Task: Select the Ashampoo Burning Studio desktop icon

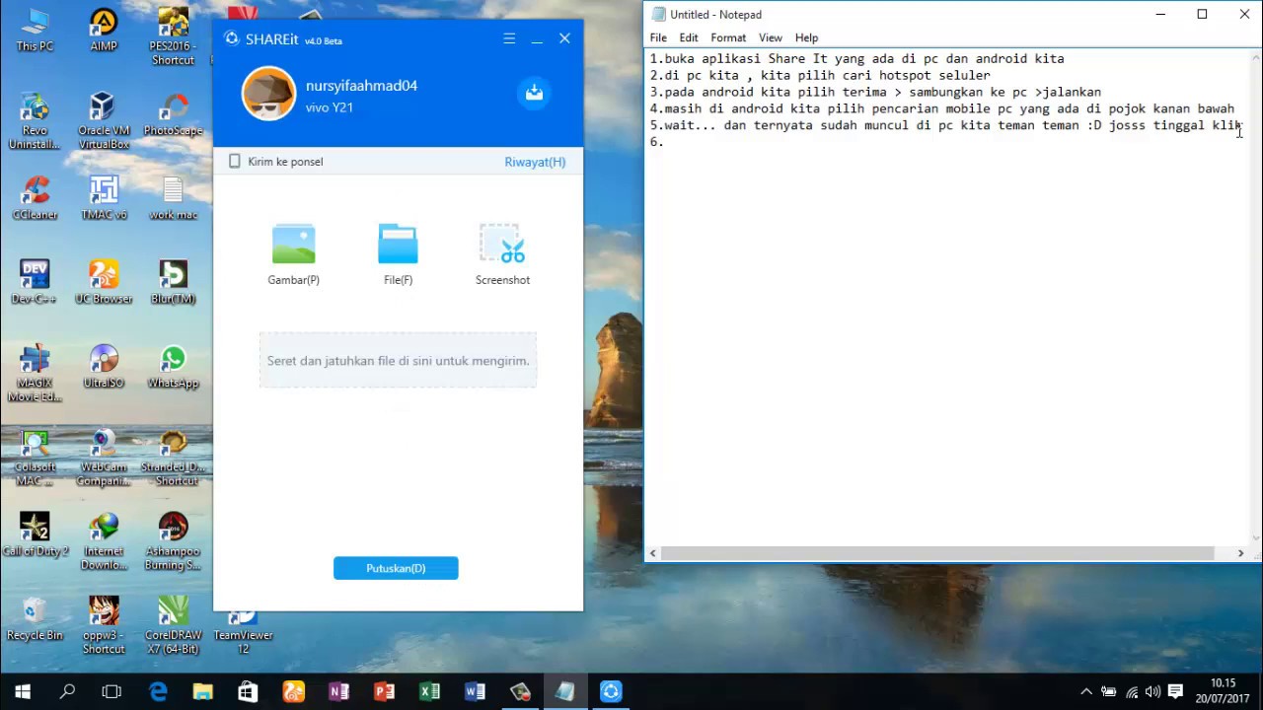Action: pos(173,541)
